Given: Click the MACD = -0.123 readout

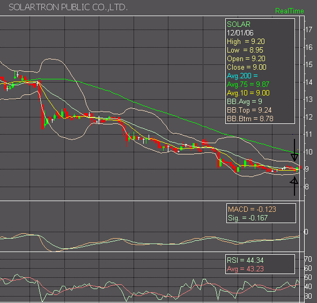Looking at the screenshot, I should point(252,209).
